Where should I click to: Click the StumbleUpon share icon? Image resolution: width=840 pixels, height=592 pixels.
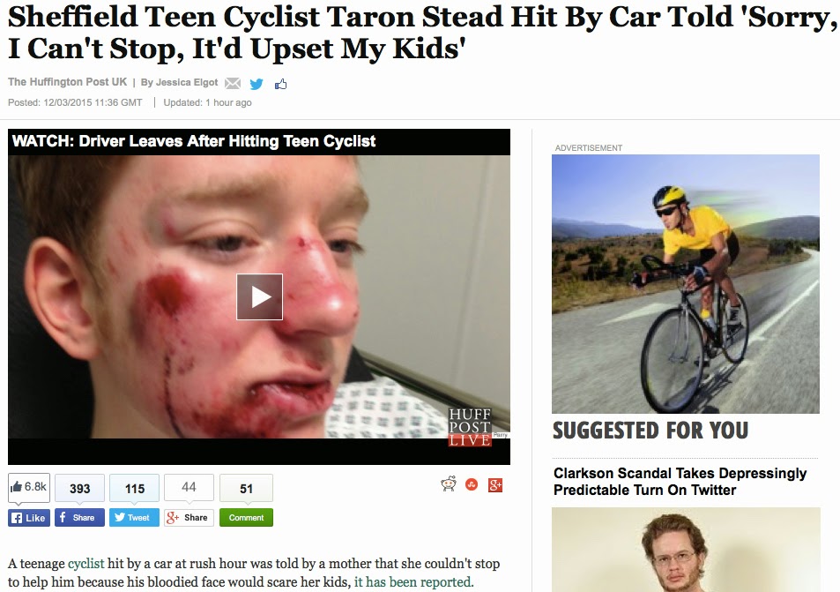click(472, 484)
